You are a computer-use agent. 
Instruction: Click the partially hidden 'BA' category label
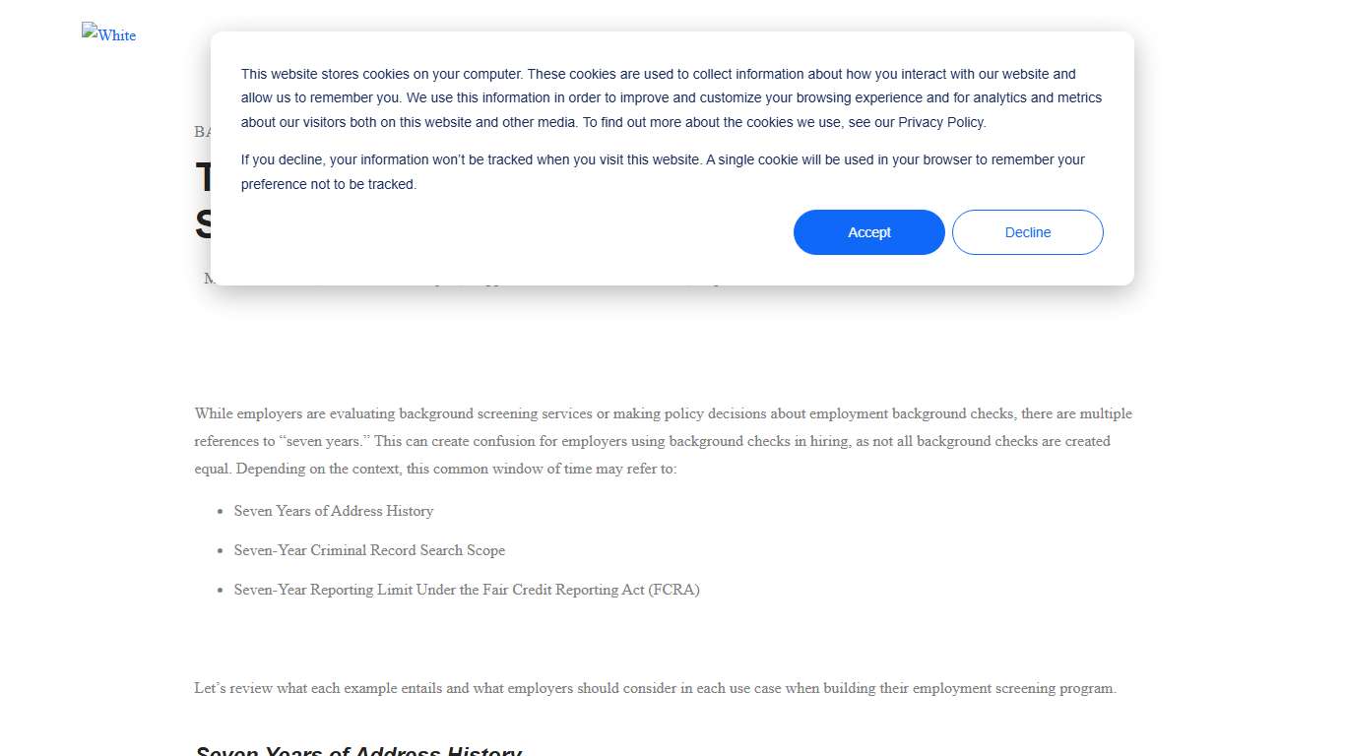pos(202,132)
